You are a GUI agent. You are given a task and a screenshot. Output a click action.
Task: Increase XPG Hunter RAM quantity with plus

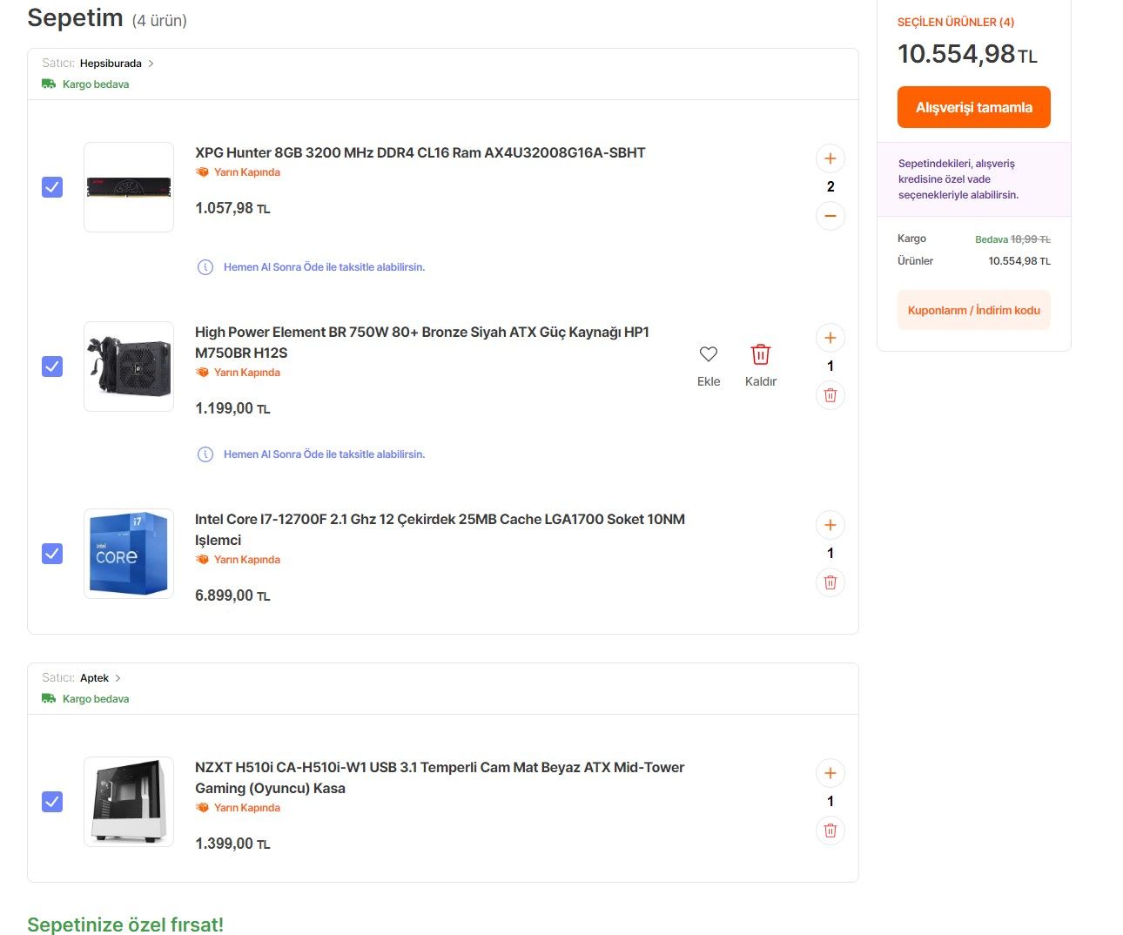[x=830, y=158]
